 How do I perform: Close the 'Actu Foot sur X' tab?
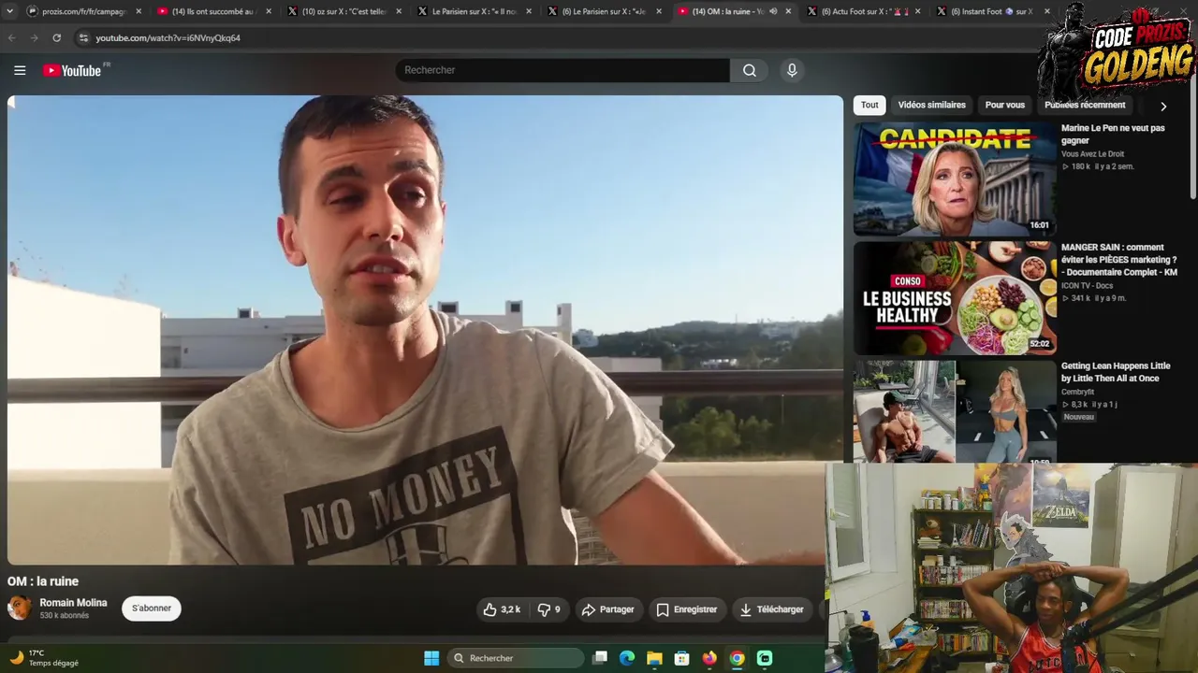tap(918, 11)
